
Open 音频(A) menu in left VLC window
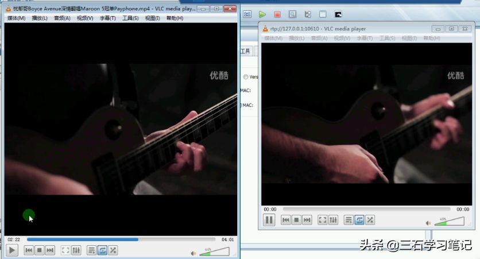pos(62,18)
